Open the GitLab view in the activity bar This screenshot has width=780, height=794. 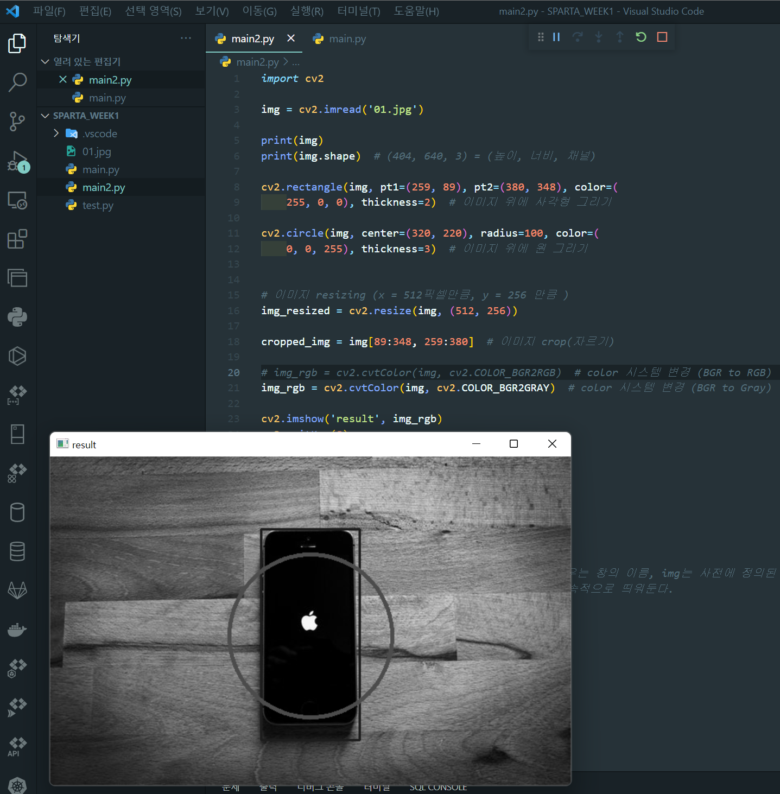pos(17,590)
